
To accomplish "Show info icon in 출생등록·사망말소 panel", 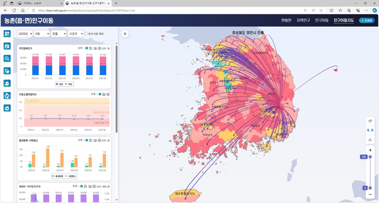I will click(x=99, y=140).
